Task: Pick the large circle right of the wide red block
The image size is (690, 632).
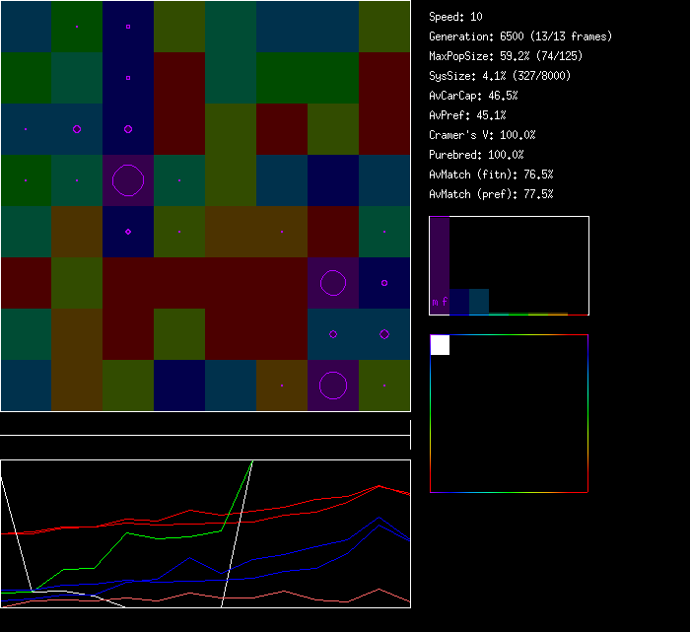Action: click(333, 283)
